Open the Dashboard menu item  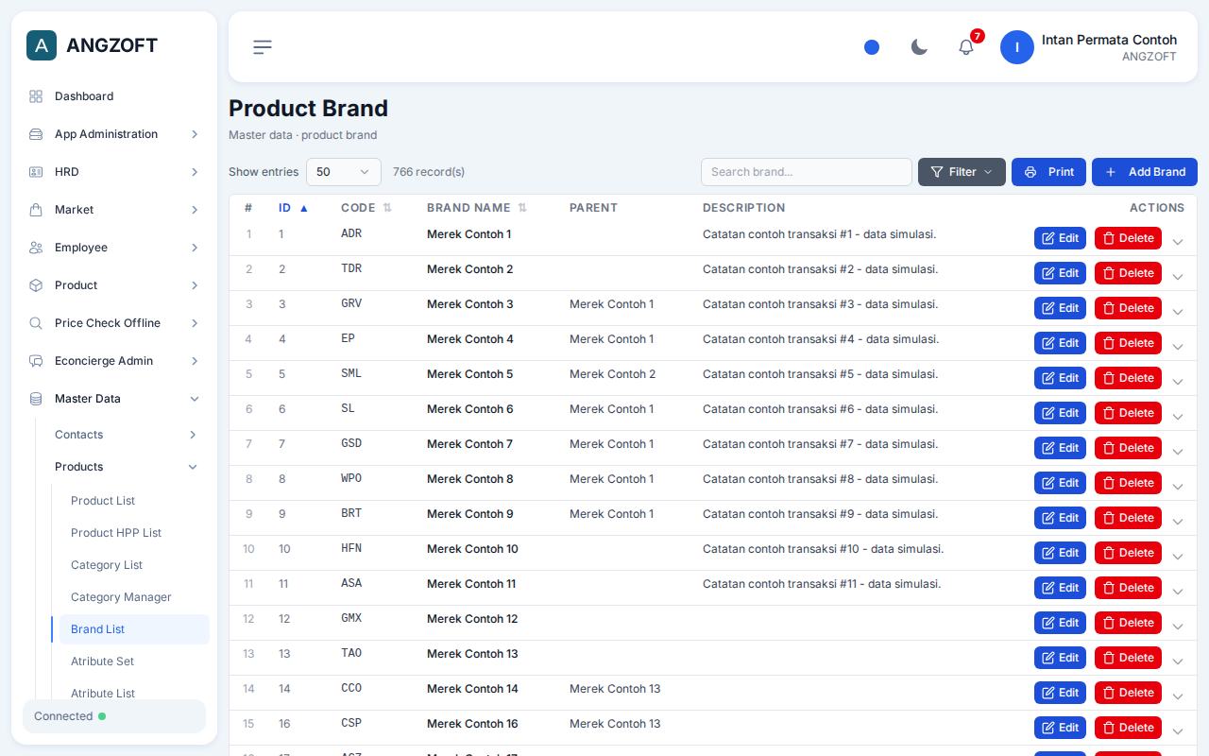(114, 96)
